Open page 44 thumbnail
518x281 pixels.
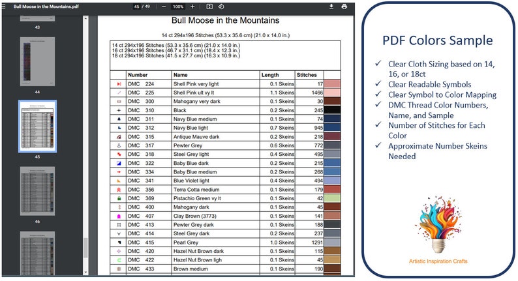(37, 61)
